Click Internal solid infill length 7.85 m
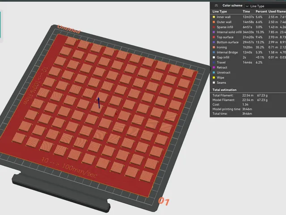286x215 pixels. click(x=273, y=32)
